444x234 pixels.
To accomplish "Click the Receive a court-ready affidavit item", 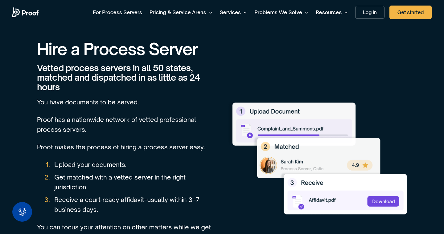I will click(x=127, y=205).
